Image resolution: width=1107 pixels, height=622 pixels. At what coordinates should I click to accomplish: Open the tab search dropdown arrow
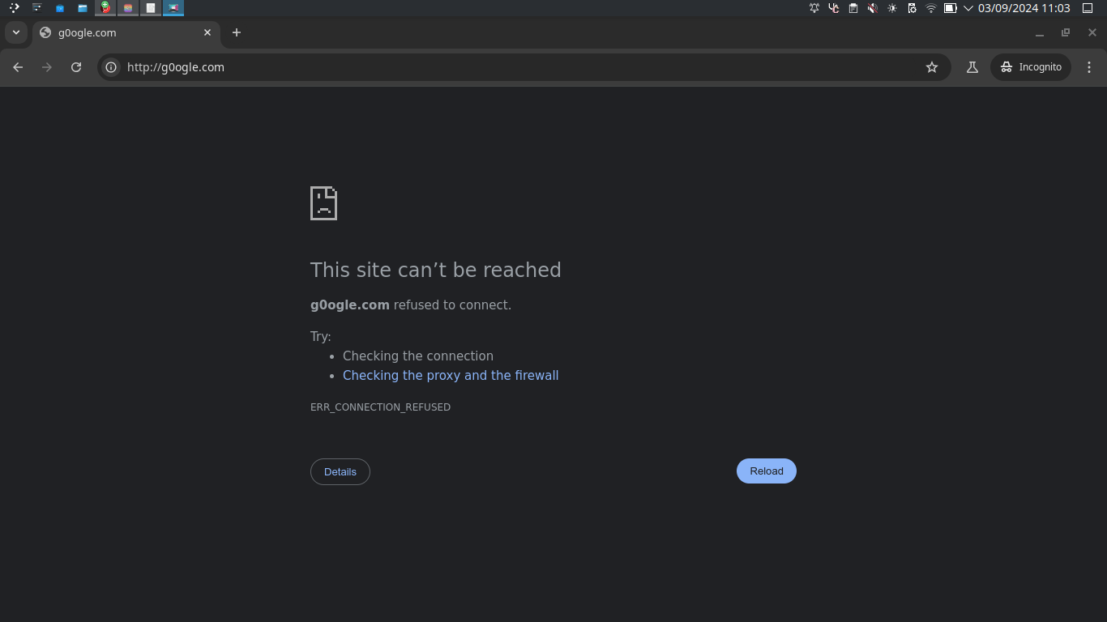point(16,32)
